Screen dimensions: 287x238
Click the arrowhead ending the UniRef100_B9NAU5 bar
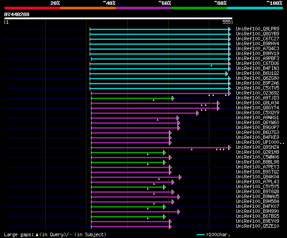[x=179, y=197]
